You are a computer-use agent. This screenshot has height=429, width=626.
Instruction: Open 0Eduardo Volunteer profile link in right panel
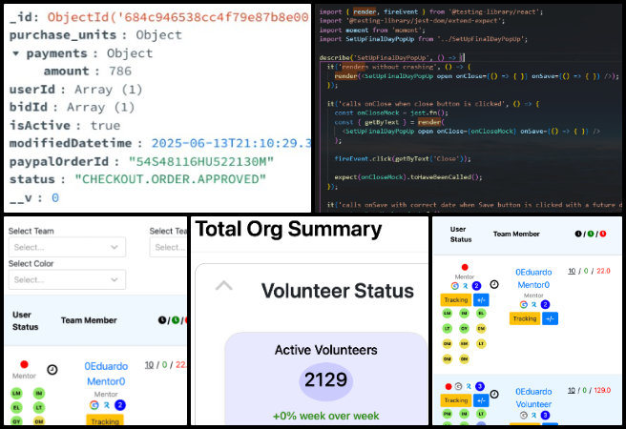pos(533,398)
